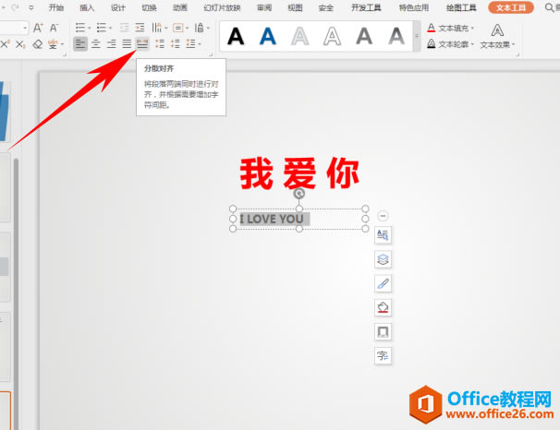This screenshot has width=560, height=430.
Task: Apply the dark gray fill text style preset
Action: (x=364, y=36)
